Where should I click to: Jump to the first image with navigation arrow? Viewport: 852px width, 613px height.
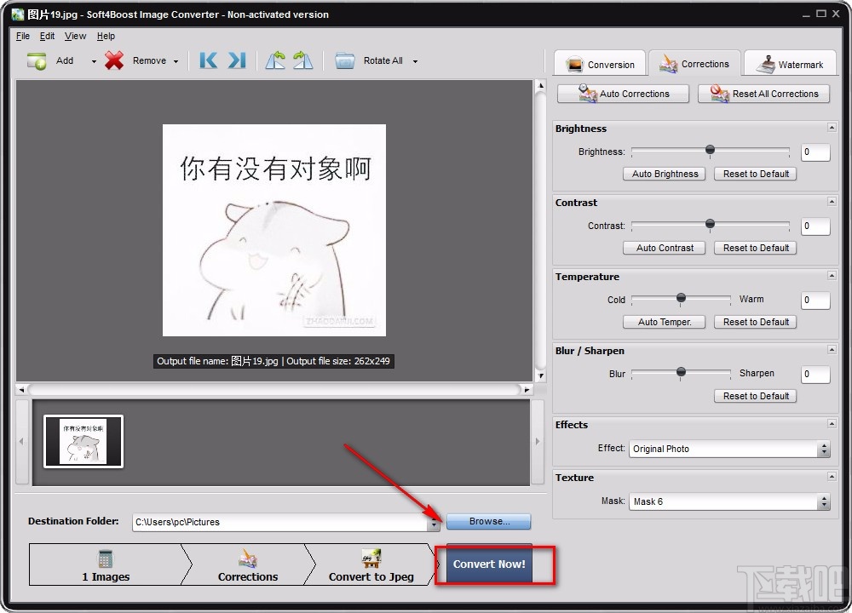(x=207, y=60)
